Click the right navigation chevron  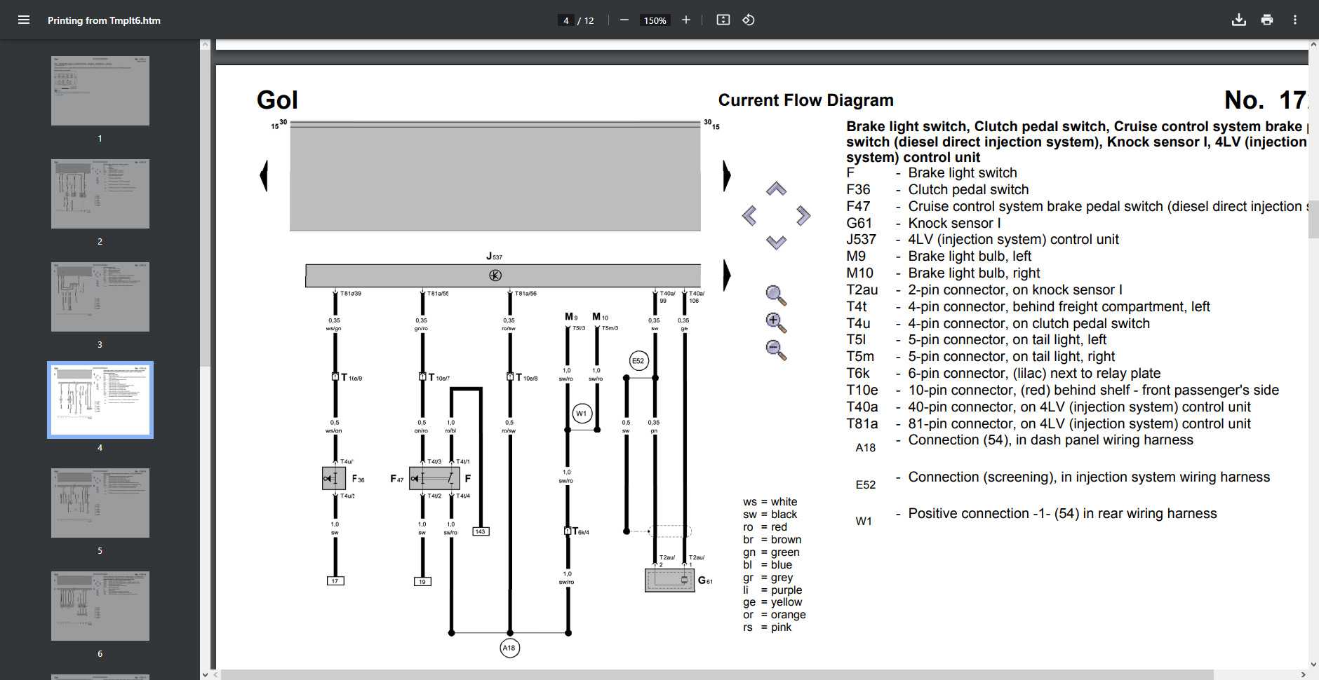coord(803,215)
